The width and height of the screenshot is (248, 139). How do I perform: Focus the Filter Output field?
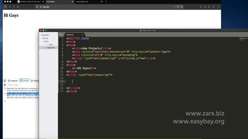pyautogui.click(x=23, y=85)
